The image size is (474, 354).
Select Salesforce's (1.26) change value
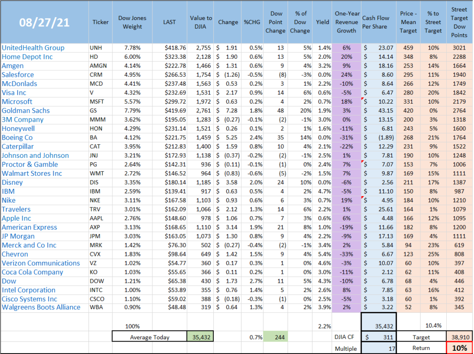228,75
